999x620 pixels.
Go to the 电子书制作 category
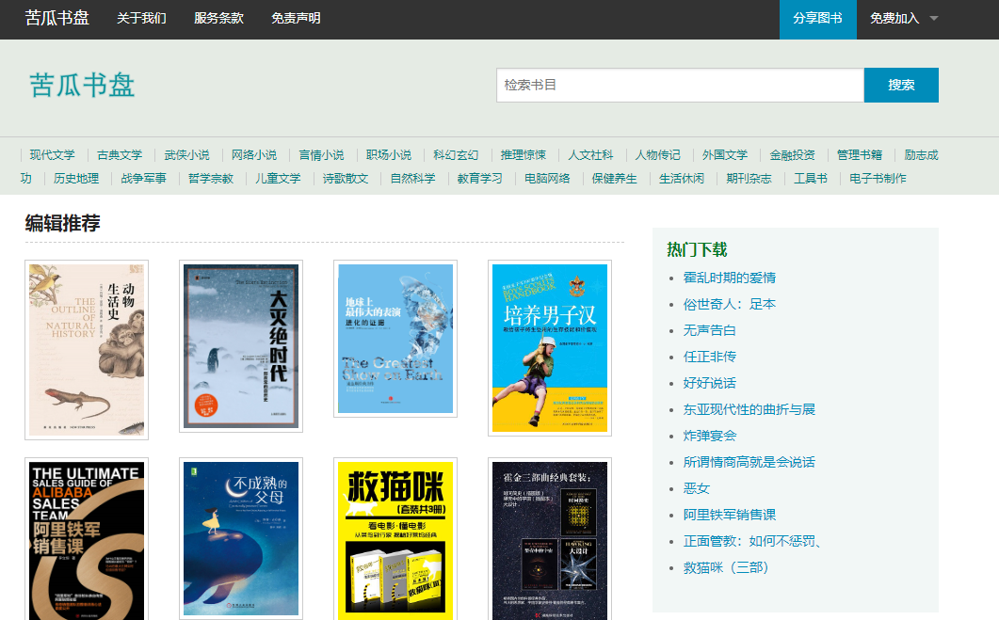click(878, 179)
